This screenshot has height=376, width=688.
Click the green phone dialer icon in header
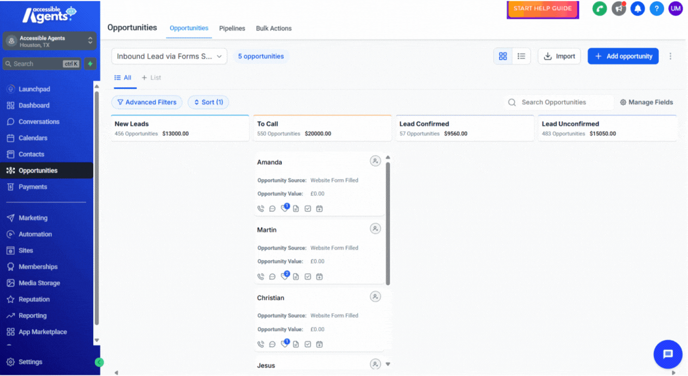[x=599, y=8]
